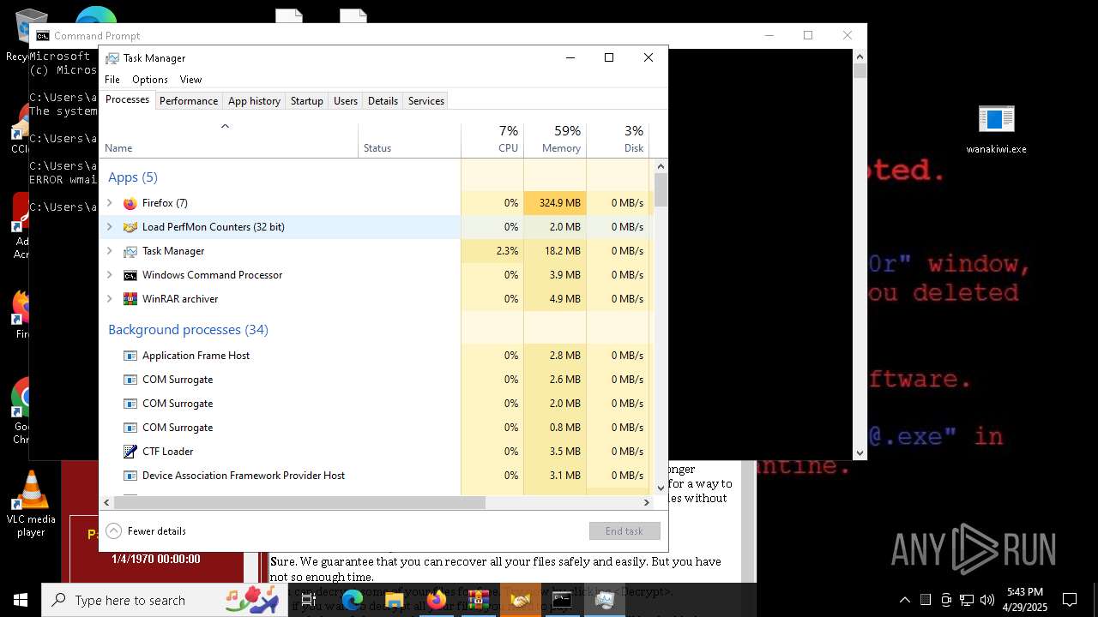The width and height of the screenshot is (1098, 617).
Task: Select the Apps (5) group header
Action: click(133, 177)
